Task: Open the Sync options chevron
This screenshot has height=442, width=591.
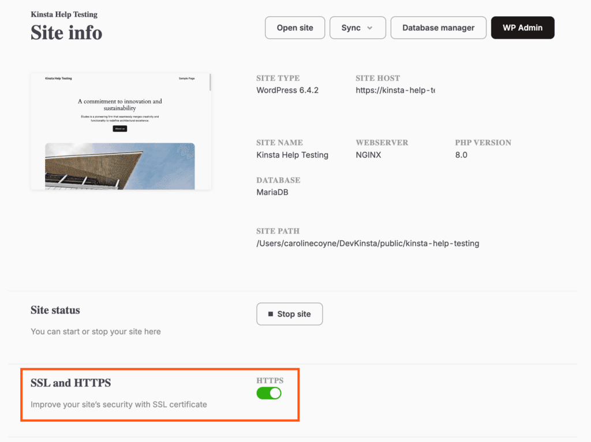Action: coord(370,27)
